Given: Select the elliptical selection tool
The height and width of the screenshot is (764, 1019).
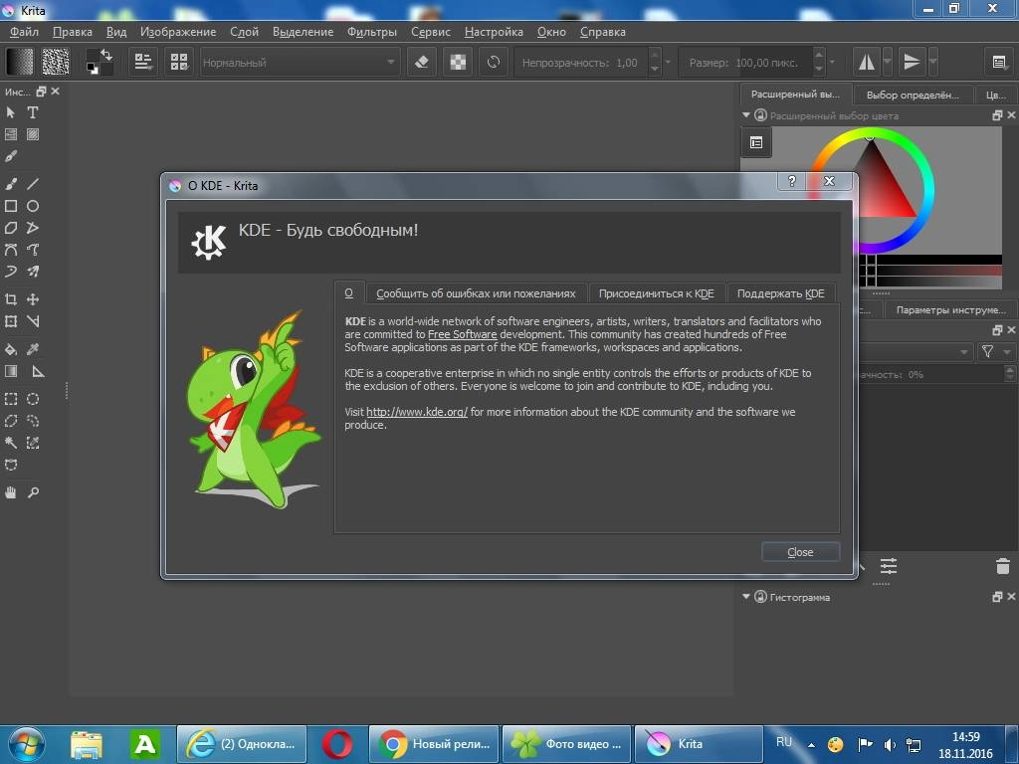Looking at the screenshot, I should point(33,399).
